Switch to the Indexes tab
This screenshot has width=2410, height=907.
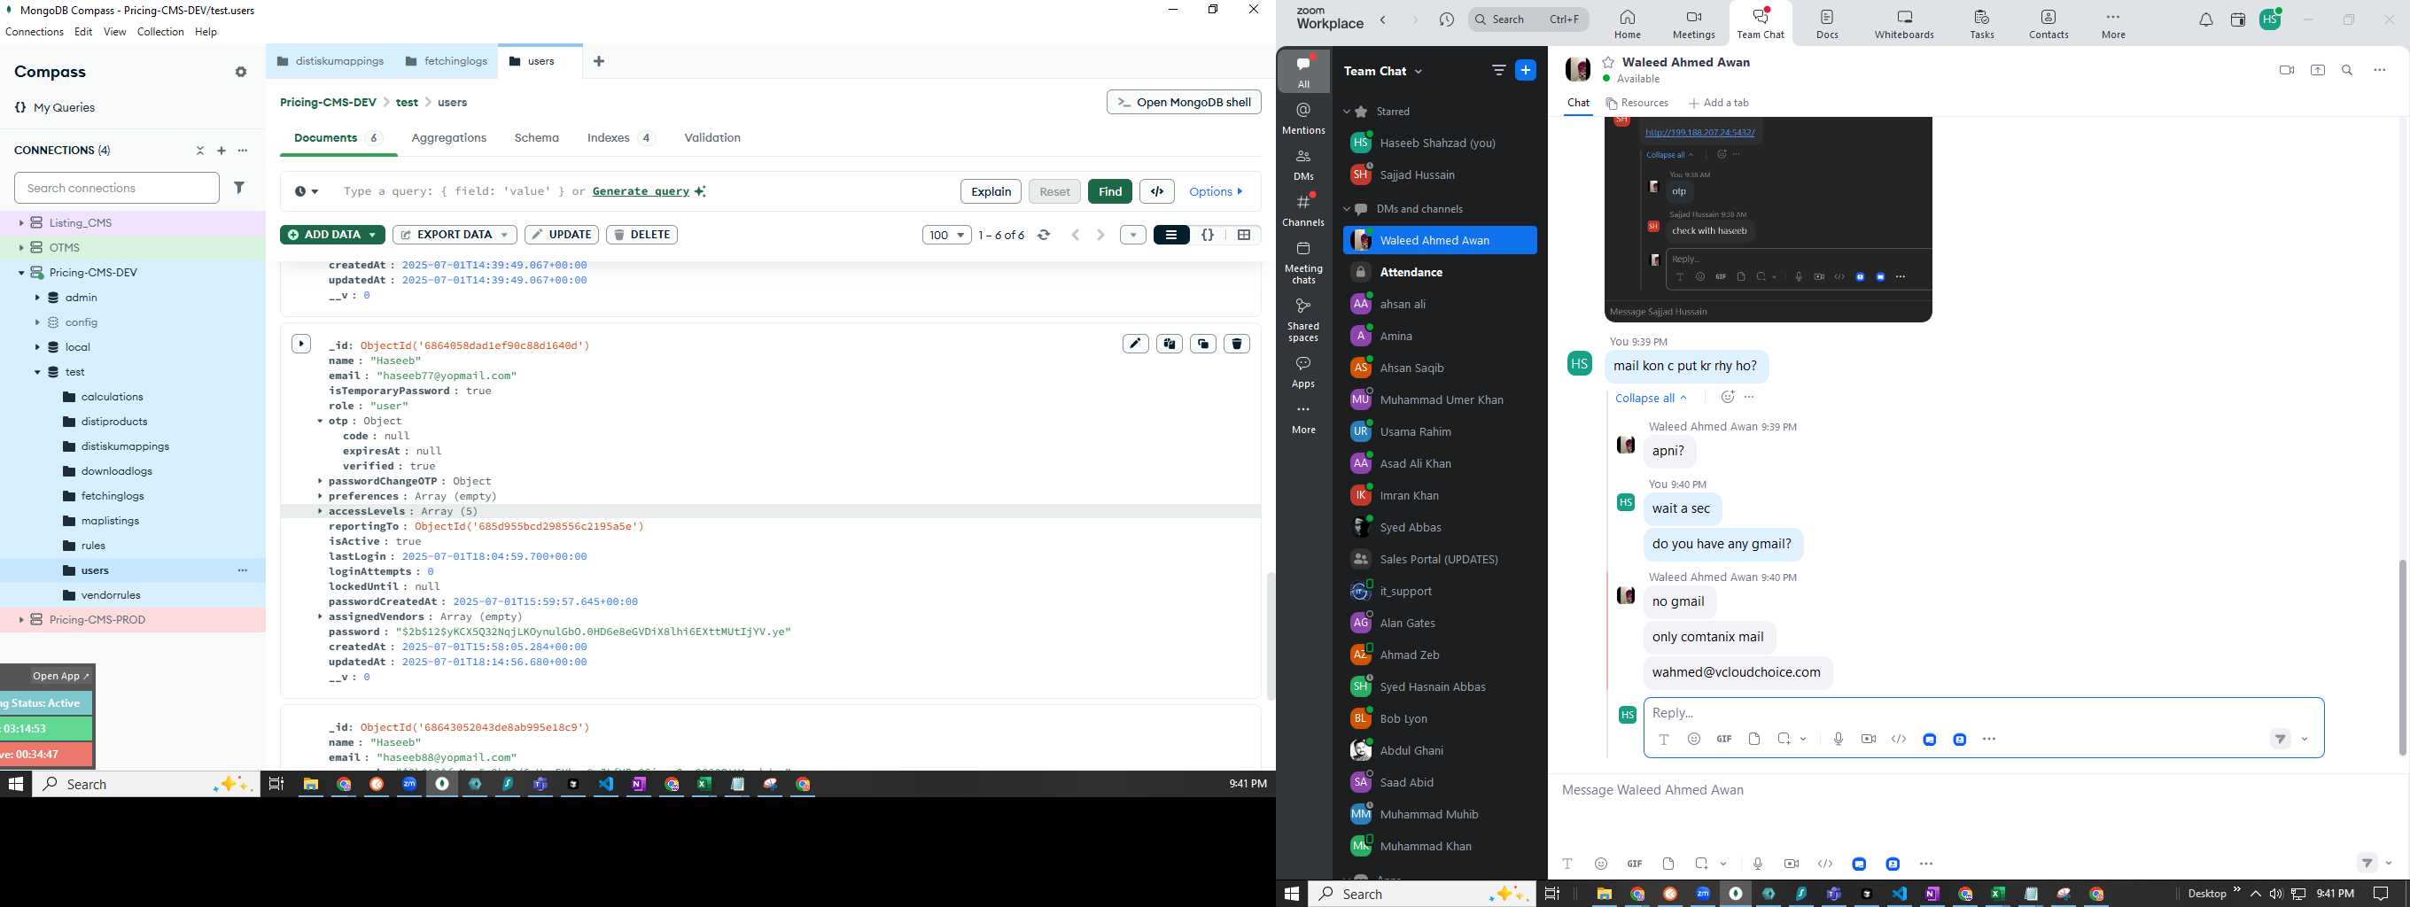(621, 138)
